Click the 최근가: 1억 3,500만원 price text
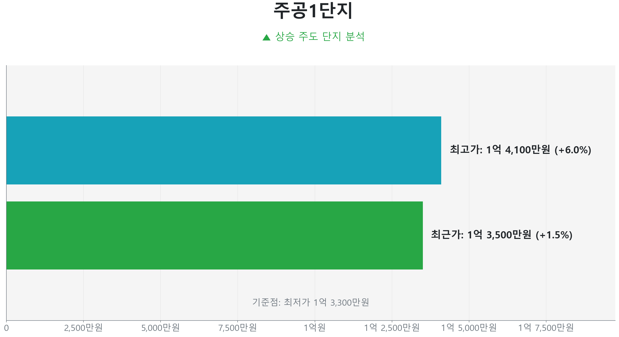This screenshot has width=619, height=337. click(x=481, y=235)
